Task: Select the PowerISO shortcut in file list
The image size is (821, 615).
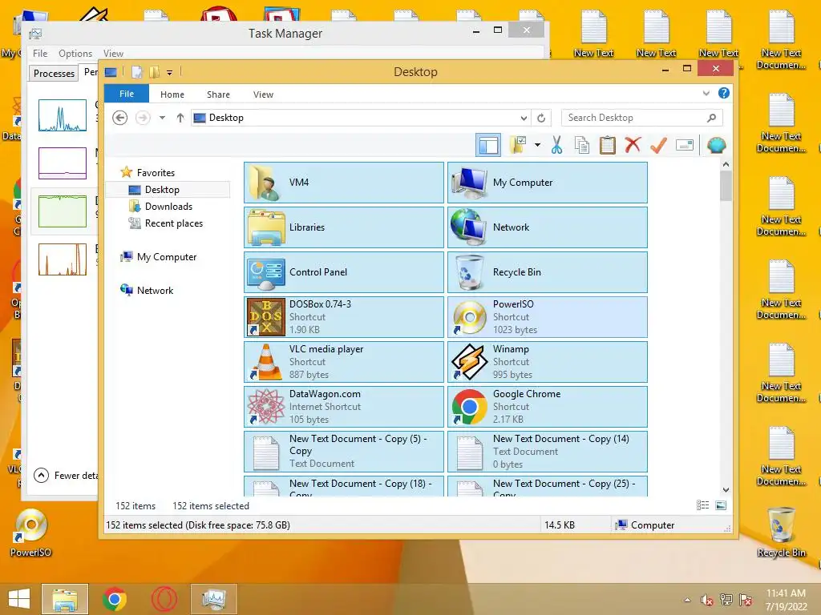Action: 547,317
